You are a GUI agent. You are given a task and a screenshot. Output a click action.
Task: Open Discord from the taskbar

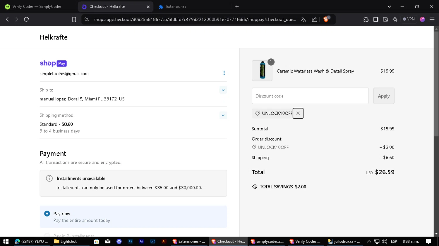click(x=119, y=241)
